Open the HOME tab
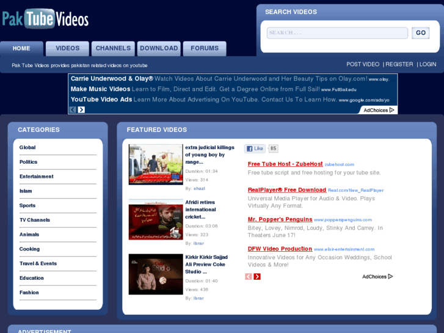 21,48
